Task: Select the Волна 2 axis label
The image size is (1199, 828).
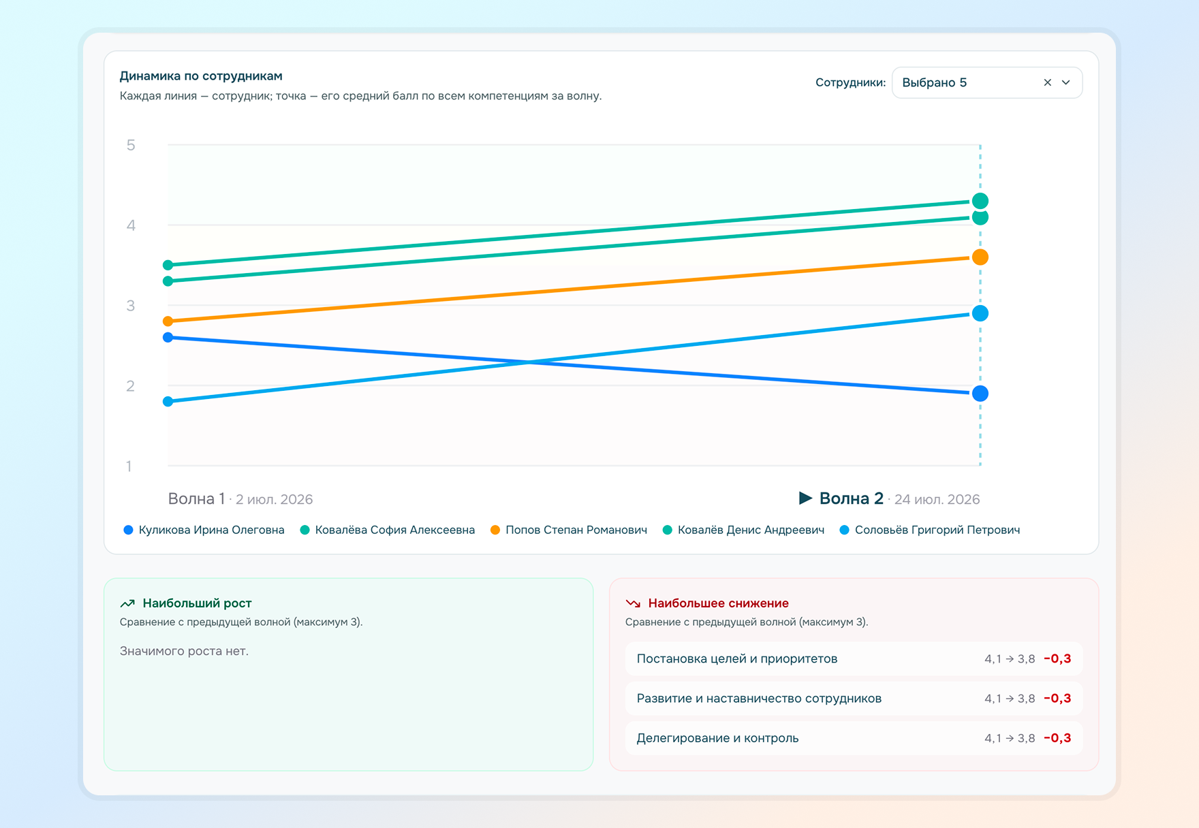Action: point(851,498)
